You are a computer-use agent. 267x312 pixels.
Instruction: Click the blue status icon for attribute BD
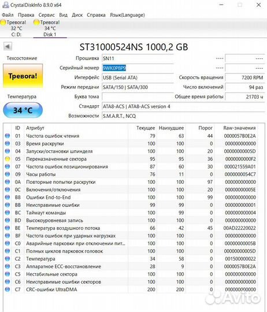point(8,220)
